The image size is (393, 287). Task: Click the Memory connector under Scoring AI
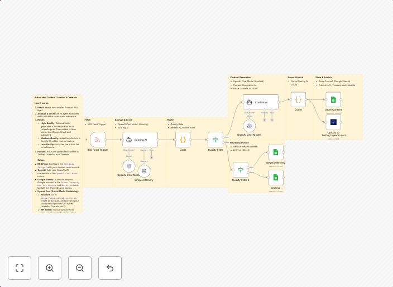pyautogui.click(x=144, y=147)
